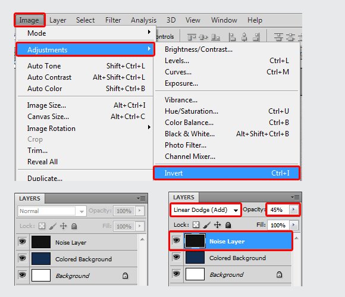Click the Align top edges icon
The width and height of the screenshot is (345, 297).
point(192,37)
